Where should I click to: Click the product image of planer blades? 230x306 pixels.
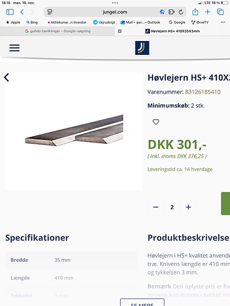74,130
